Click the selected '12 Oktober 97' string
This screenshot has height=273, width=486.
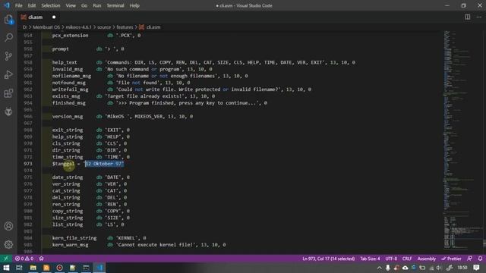[104, 164]
